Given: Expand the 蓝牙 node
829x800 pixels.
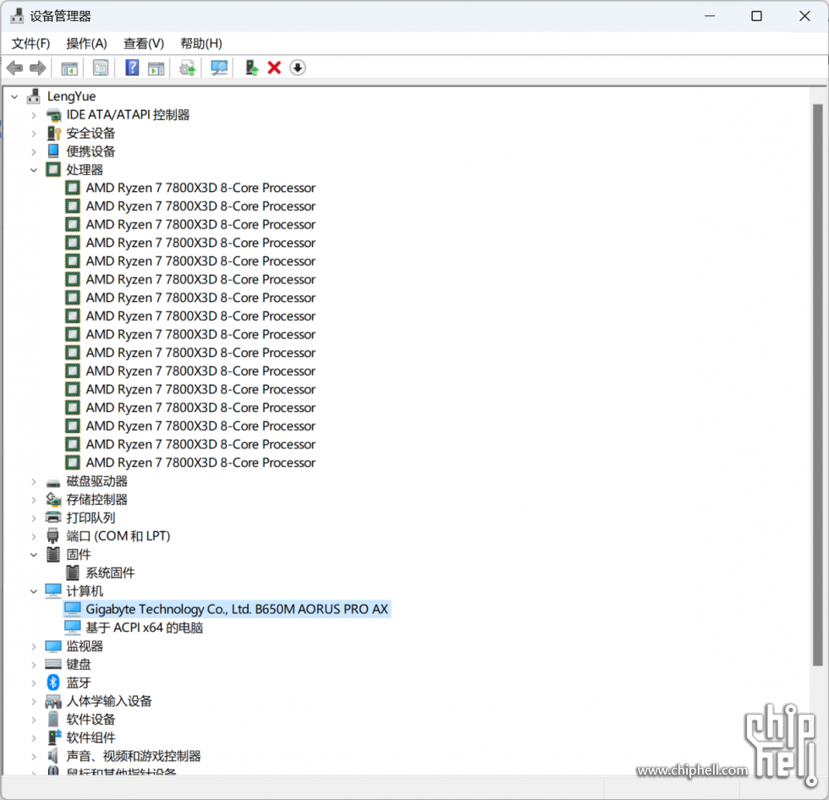Looking at the screenshot, I should point(34,683).
